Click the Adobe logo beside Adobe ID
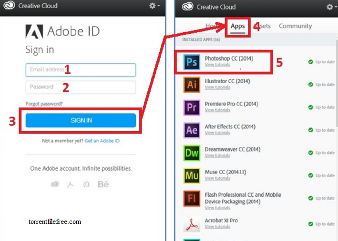This screenshot has height=241, width=338. tap(34, 31)
